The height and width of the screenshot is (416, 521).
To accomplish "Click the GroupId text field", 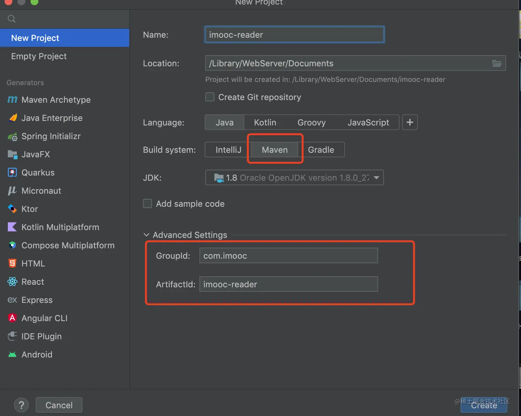I will click(288, 256).
